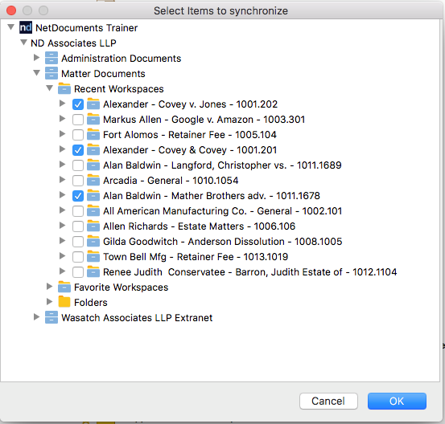Select 'Administration Documents' label
The image size is (445, 424).
point(122,59)
